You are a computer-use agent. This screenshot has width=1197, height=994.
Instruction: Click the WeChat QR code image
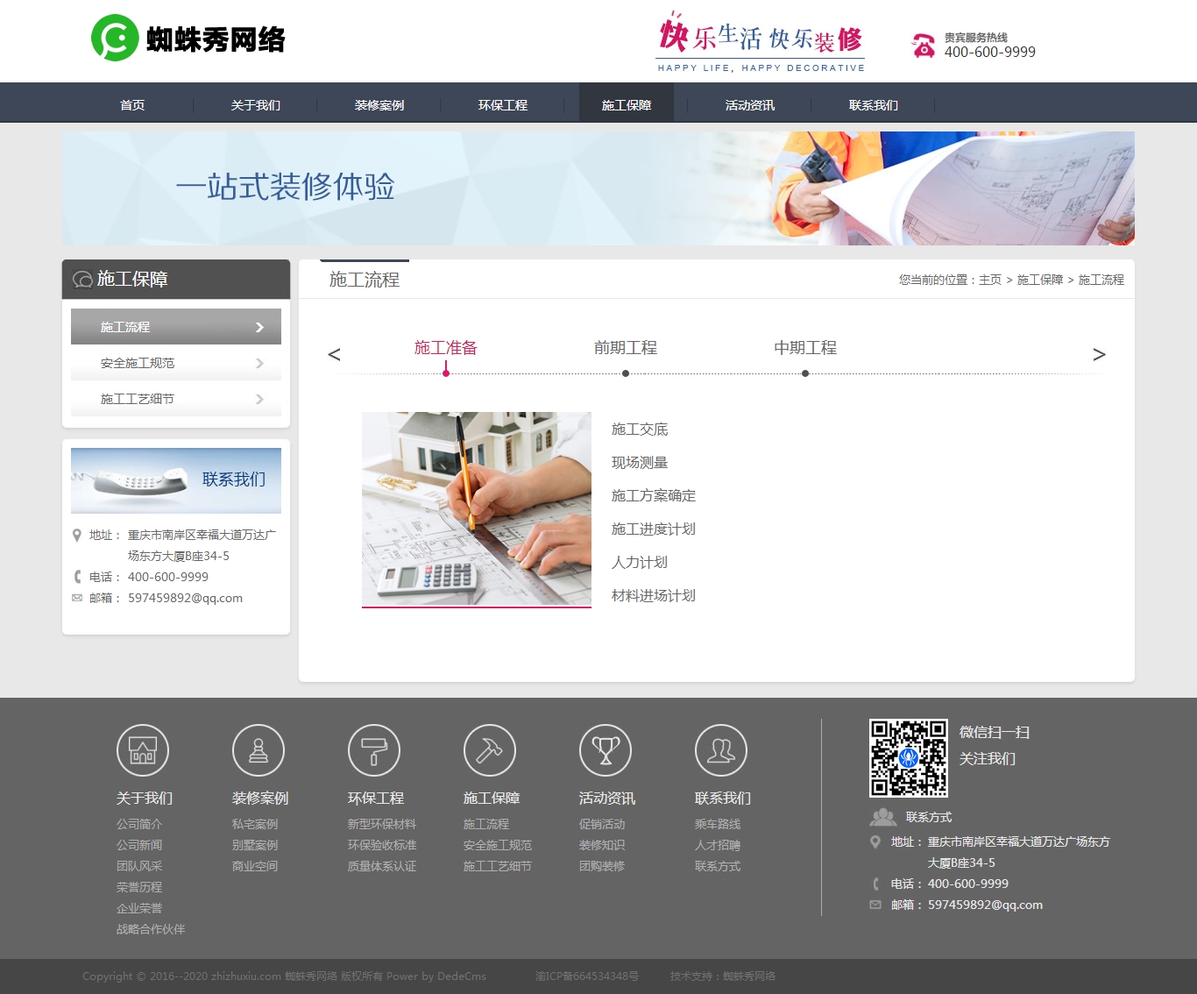(908, 758)
